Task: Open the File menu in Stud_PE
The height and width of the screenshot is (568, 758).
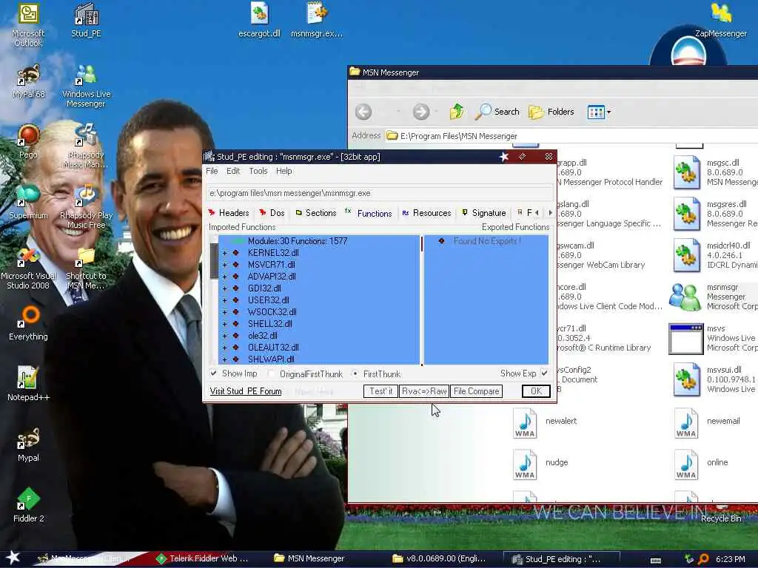Action: 212,171
